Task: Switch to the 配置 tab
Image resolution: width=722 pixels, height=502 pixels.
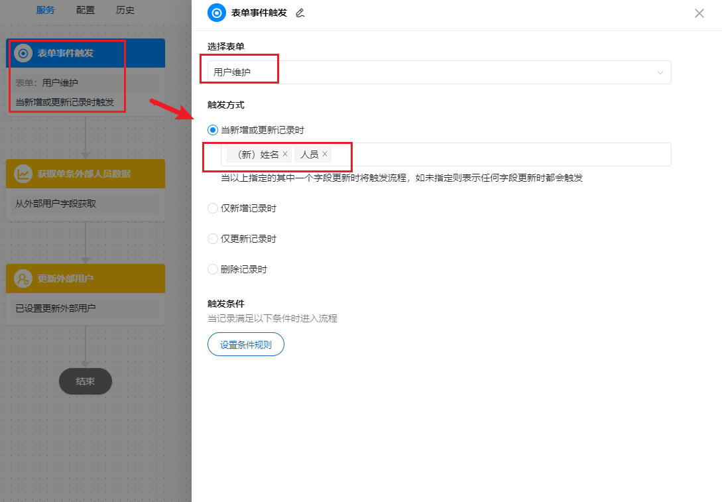Action: coord(85,10)
